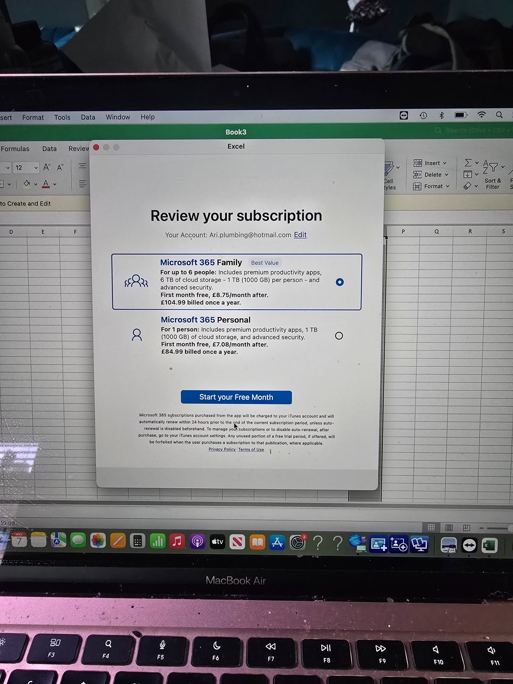
Task: Decrease the font size in the ribbon
Action: point(60,167)
